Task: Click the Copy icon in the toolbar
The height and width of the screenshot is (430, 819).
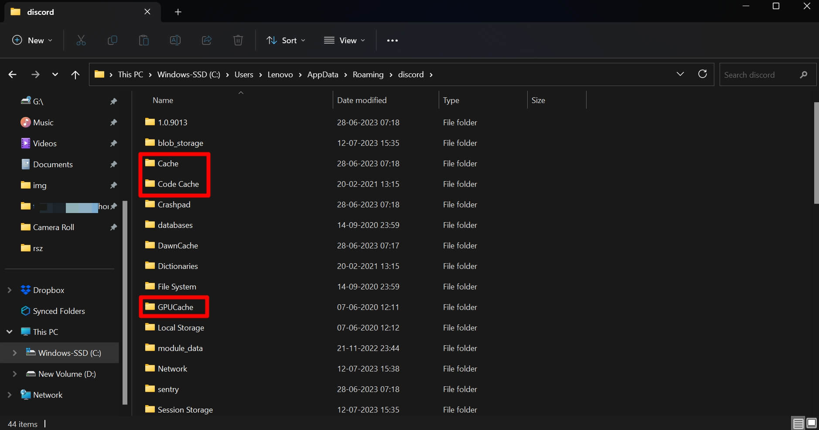Action: pos(113,40)
